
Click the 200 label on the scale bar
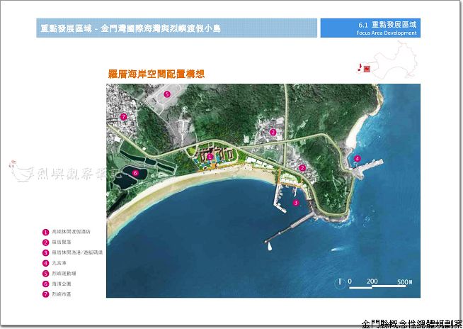click(372, 281)
